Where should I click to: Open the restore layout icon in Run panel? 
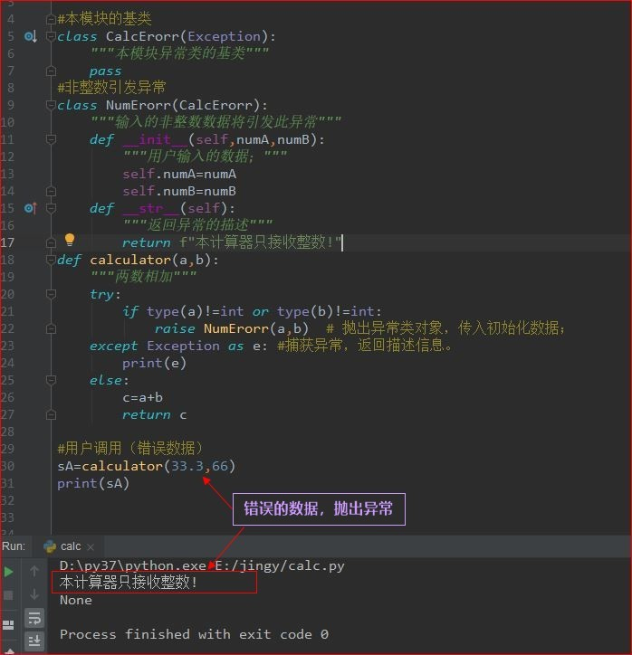point(9,624)
